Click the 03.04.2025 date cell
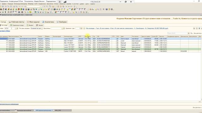Screen dimensions: 202x113 point(184,51)
